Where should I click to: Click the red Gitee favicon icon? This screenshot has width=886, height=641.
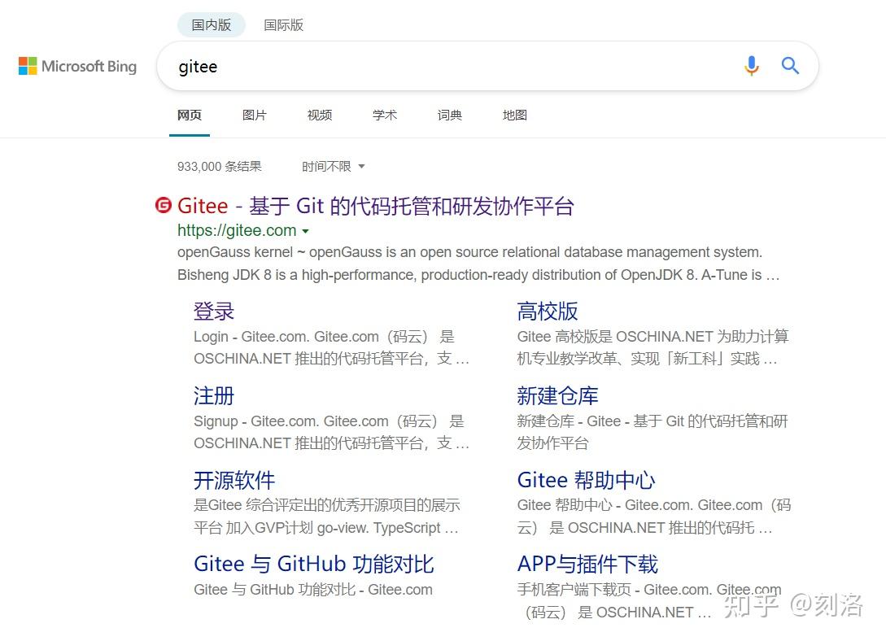coord(164,205)
